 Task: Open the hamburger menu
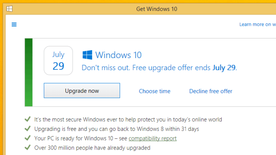(x=14, y=25)
